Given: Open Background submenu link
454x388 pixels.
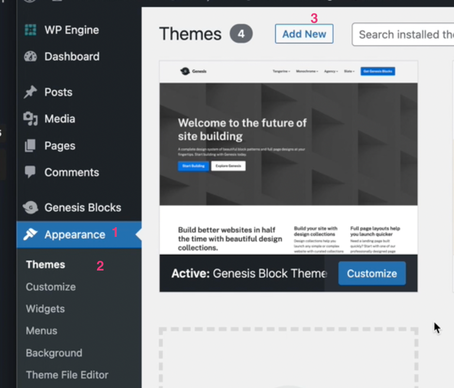Looking at the screenshot, I should click(54, 353).
